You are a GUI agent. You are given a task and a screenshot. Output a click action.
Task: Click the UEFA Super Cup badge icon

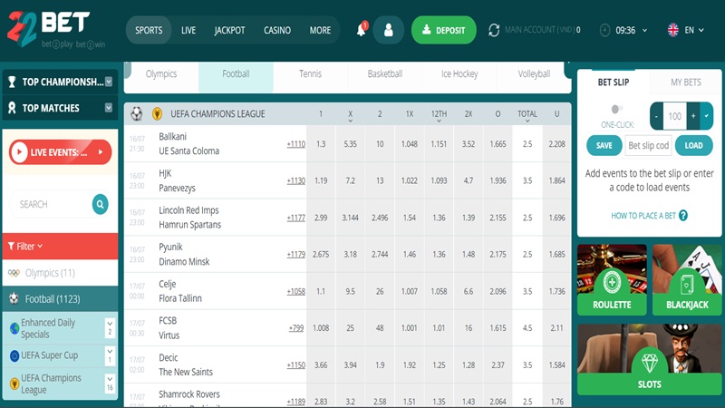(14, 355)
